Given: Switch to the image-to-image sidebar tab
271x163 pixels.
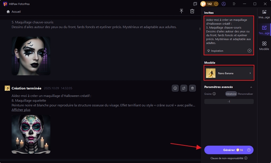Looking at the screenshot, I should pyautogui.click(x=264, y=14).
